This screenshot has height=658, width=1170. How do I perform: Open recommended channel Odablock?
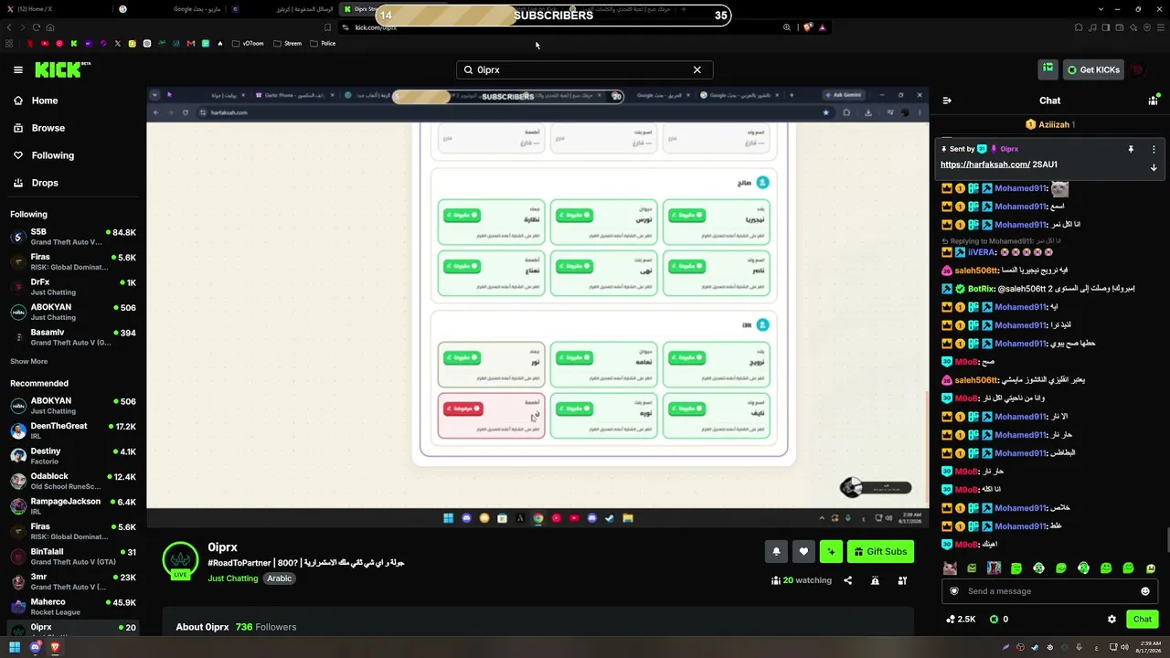[73, 481]
